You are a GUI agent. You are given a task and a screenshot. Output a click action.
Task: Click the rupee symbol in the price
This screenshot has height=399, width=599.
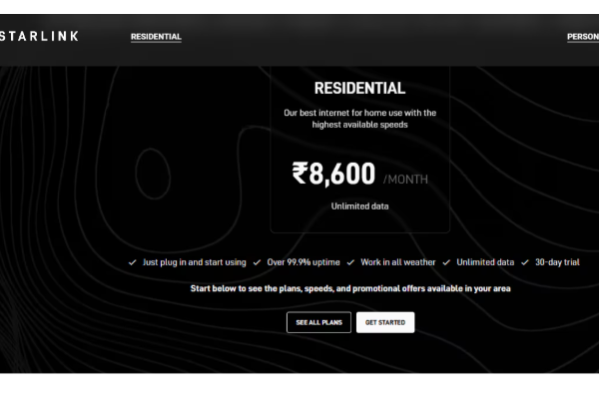pyautogui.click(x=299, y=175)
